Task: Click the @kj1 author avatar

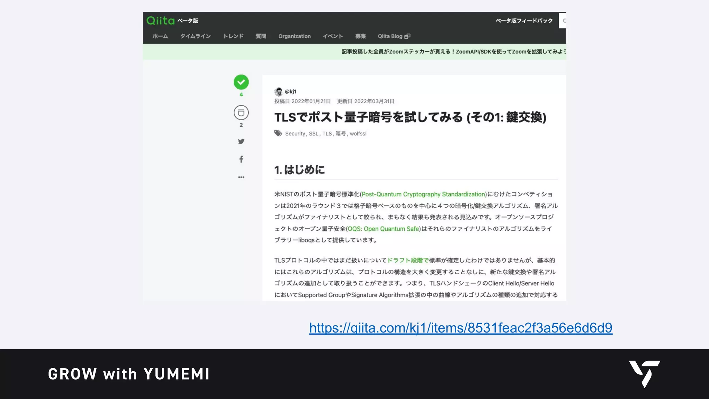Action: 278,91
